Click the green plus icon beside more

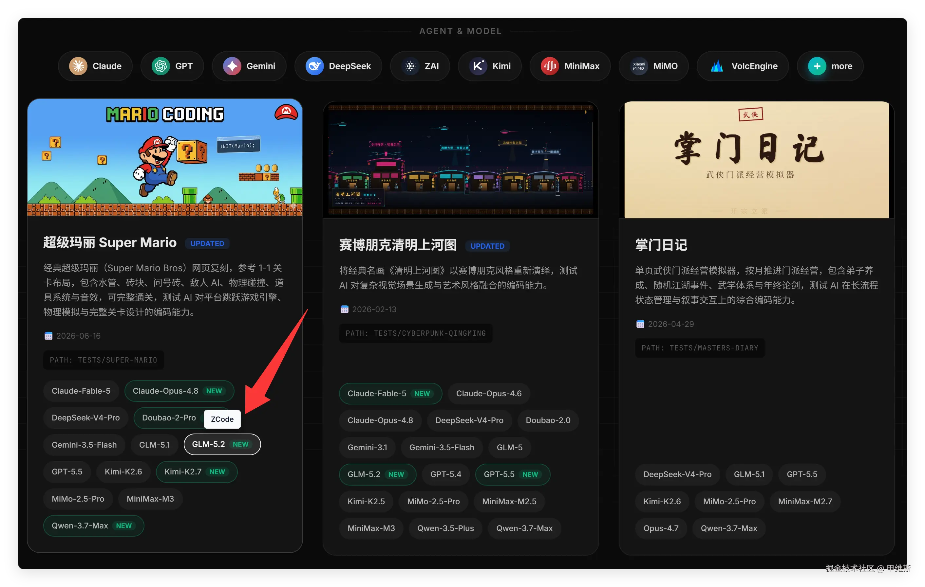[817, 66]
